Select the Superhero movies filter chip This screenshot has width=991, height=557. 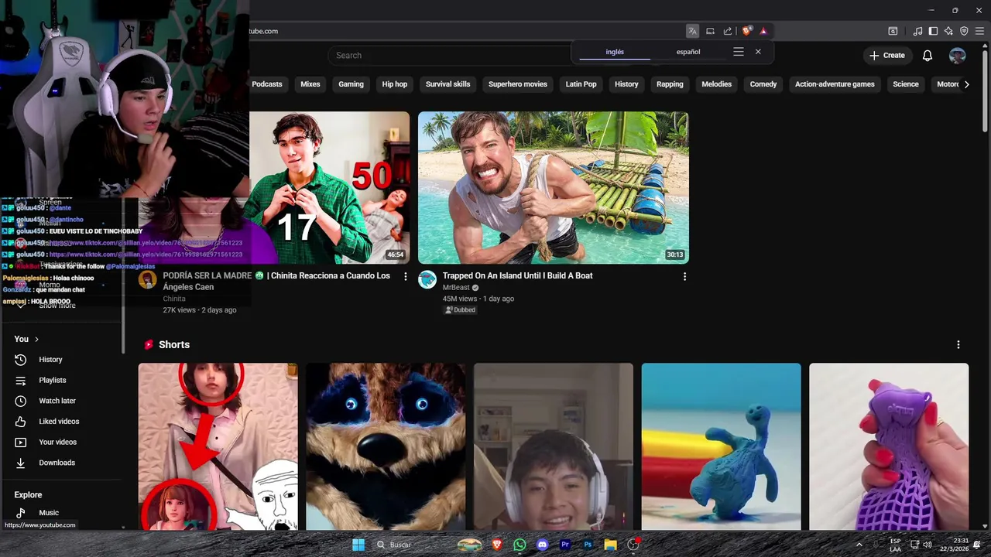(x=518, y=84)
